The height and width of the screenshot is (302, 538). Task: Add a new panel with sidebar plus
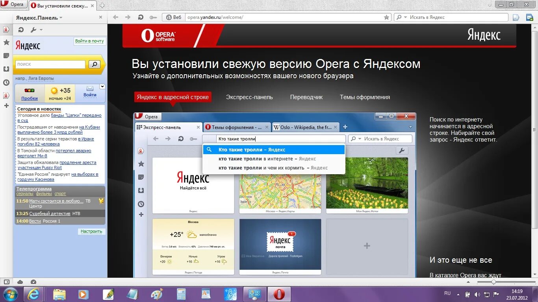pyautogui.click(x=6, y=105)
